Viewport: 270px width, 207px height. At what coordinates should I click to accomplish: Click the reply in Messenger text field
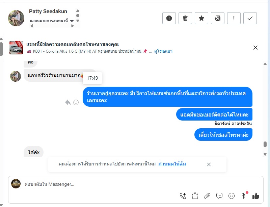coord(101,184)
